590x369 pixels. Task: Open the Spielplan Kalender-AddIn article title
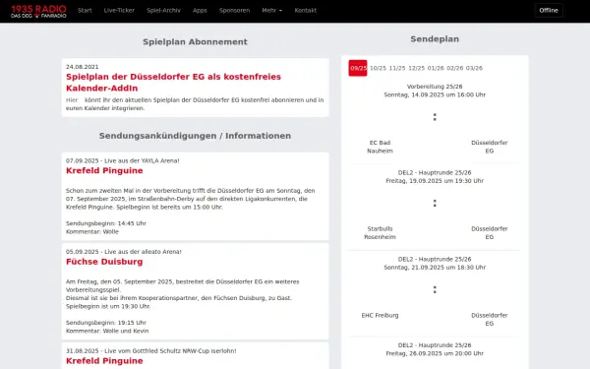(x=173, y=82)
